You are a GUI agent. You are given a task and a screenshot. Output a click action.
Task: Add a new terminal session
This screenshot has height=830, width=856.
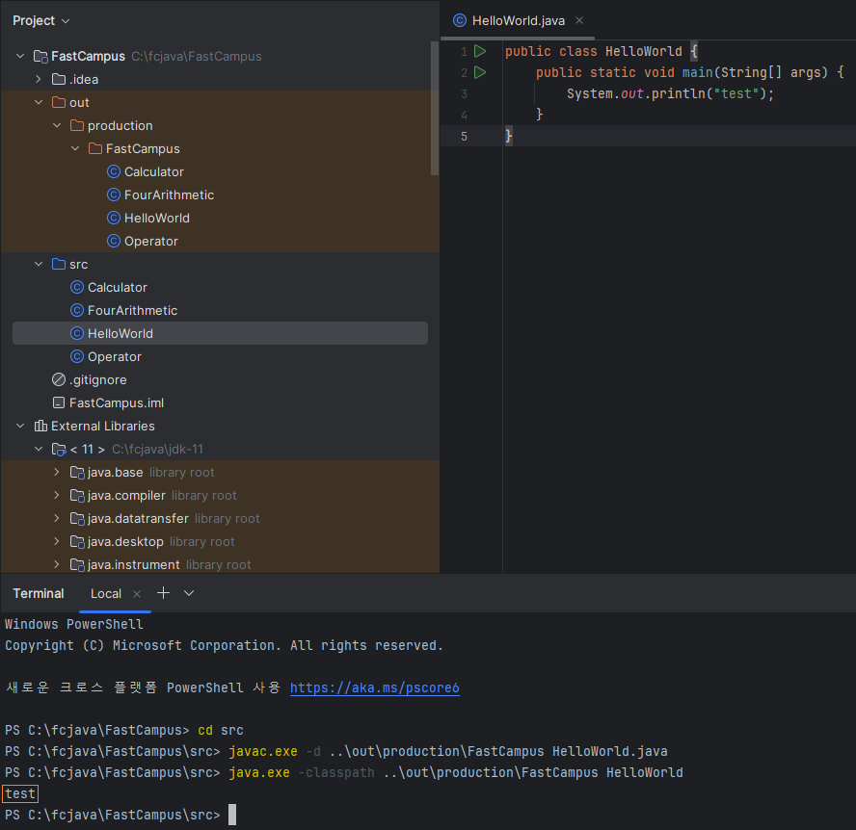[163, 593]
